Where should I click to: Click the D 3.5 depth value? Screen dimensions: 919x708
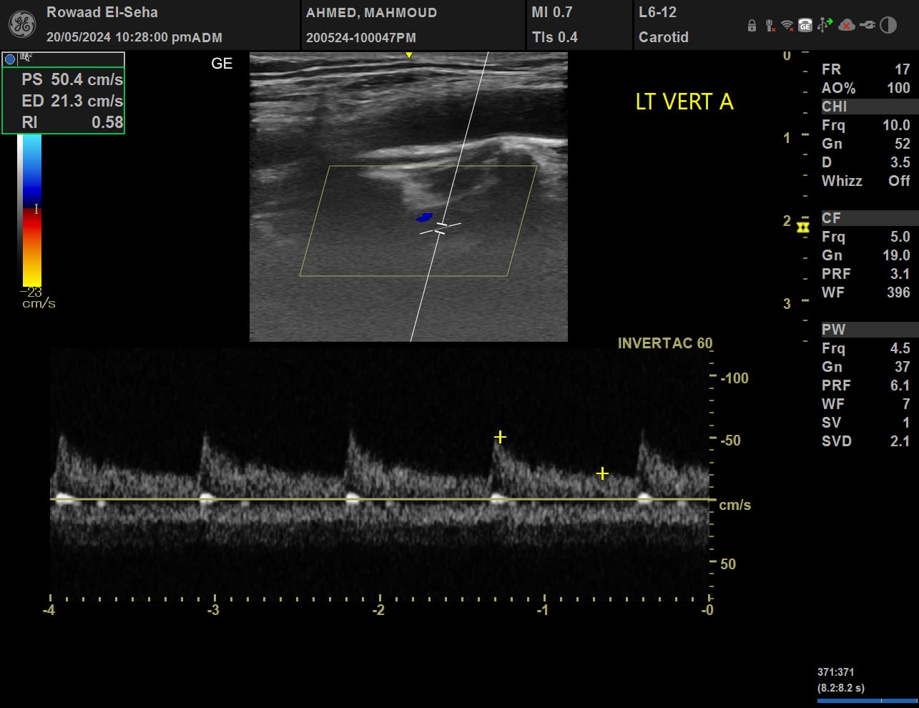click(866, 162)
